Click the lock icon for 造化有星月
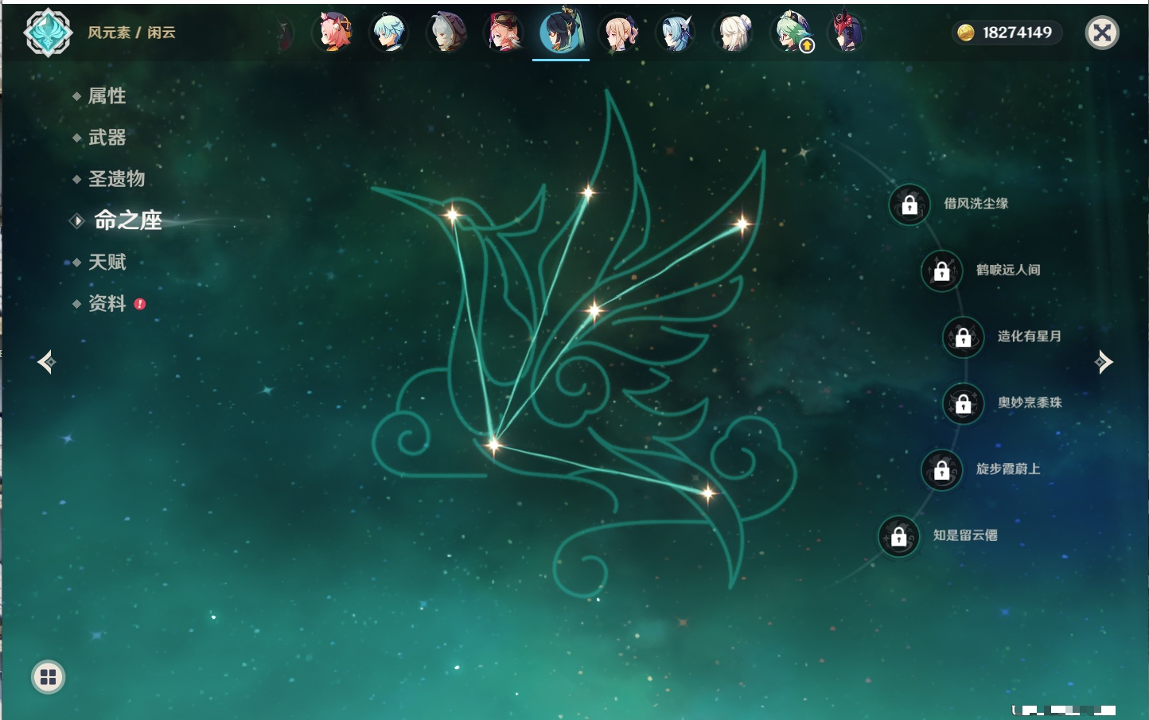The image size is (1149, 720). (964, 337)
